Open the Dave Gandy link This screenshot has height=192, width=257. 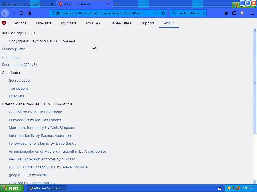click(x=66, y=143)
